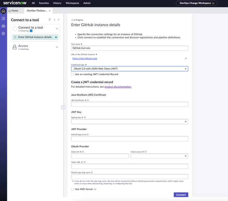This screenshot has width=228, height=201.
Task: Switch to the Home tab
Action: (x=13, y=11)
